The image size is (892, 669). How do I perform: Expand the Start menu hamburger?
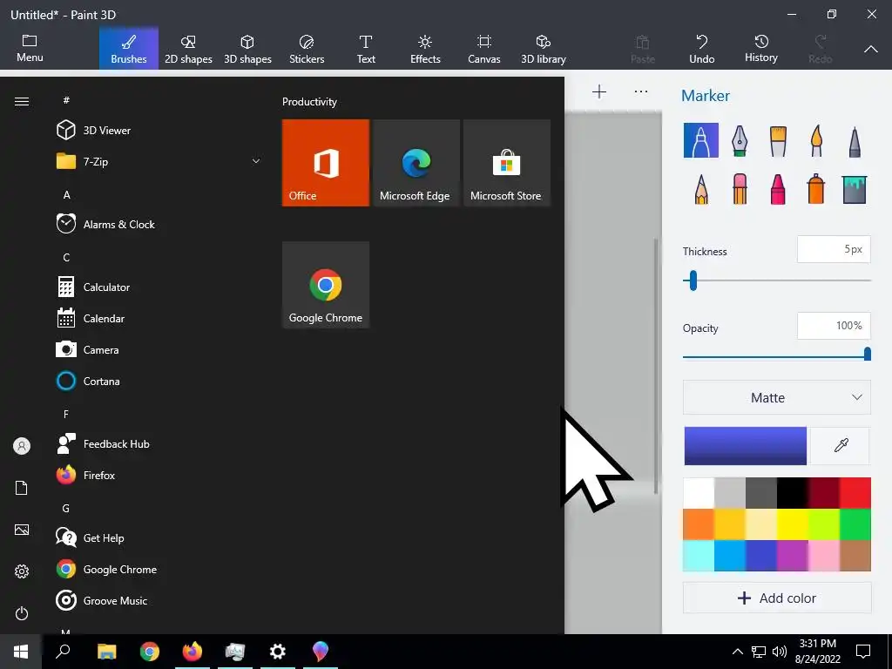(x=22, y=101)
